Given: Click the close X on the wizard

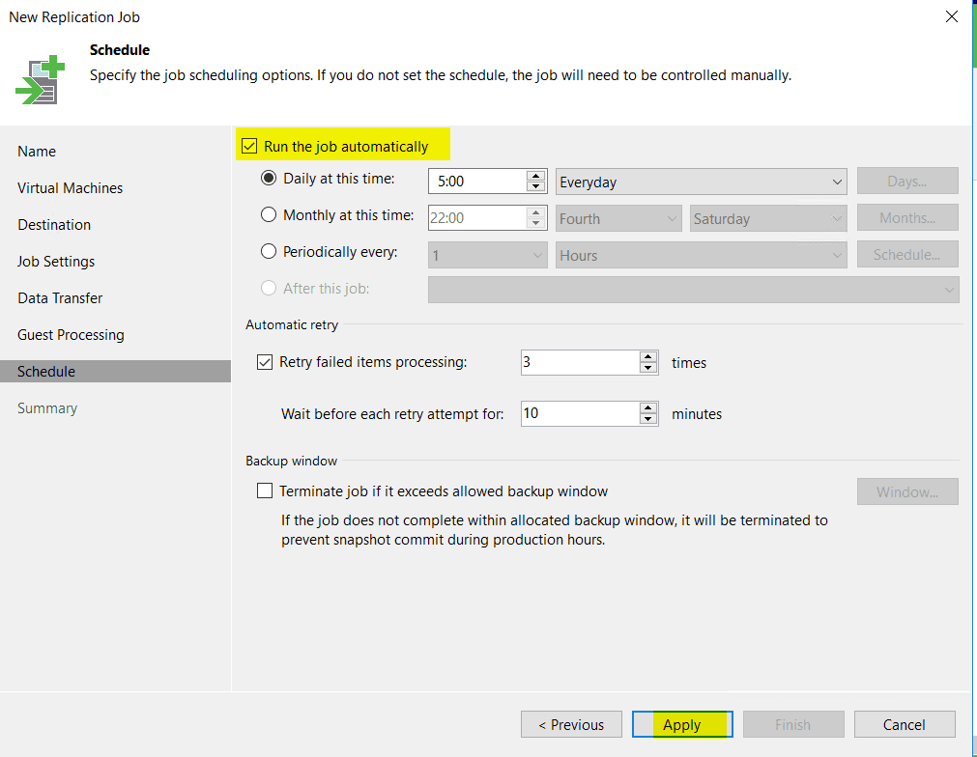Looking at the screenshot, I should pyautogui.click(x=951, y=16).
